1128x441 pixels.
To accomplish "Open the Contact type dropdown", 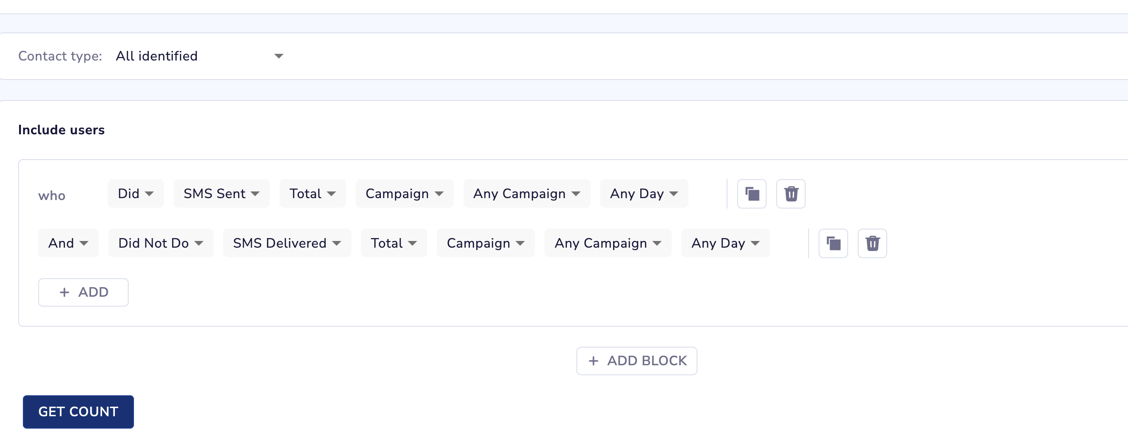I will tap(199, 56).
